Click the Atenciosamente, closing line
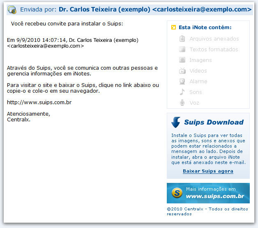258x228 pixels. click(28, 114)
